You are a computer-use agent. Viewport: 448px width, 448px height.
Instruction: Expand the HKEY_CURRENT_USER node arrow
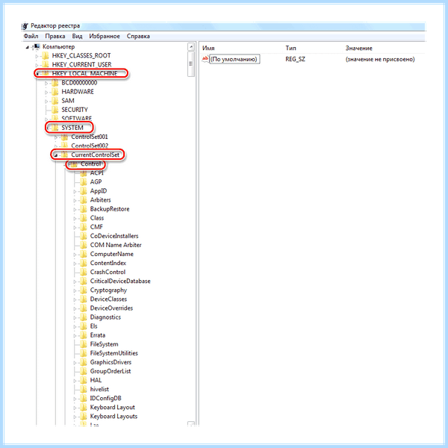(37, 65)
